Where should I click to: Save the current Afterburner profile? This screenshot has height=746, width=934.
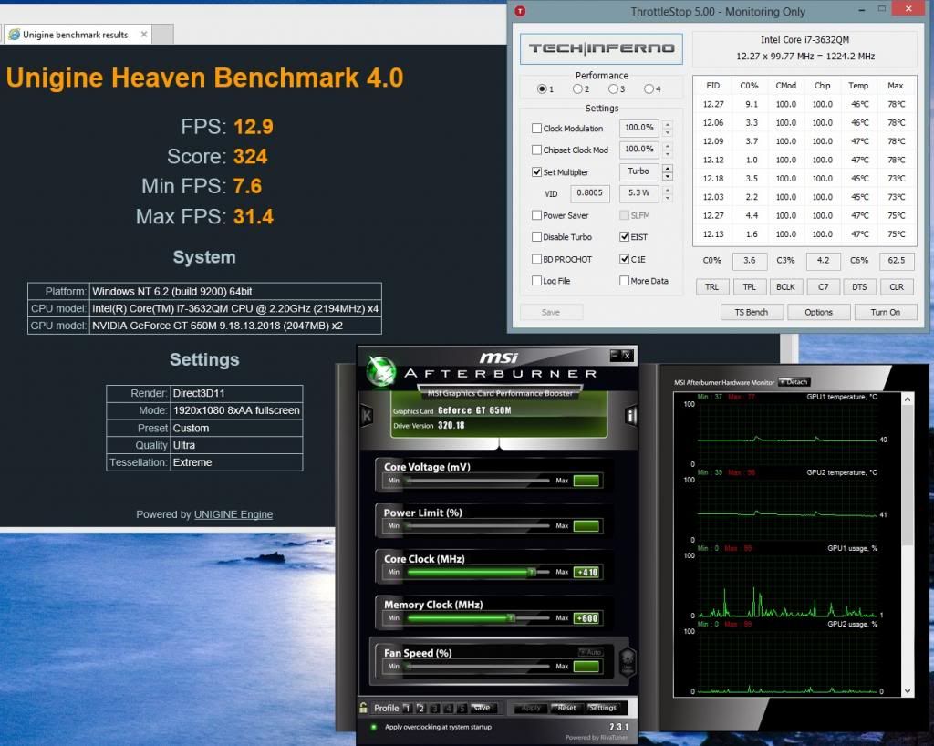pyautogui.click(x=483, y=708)
